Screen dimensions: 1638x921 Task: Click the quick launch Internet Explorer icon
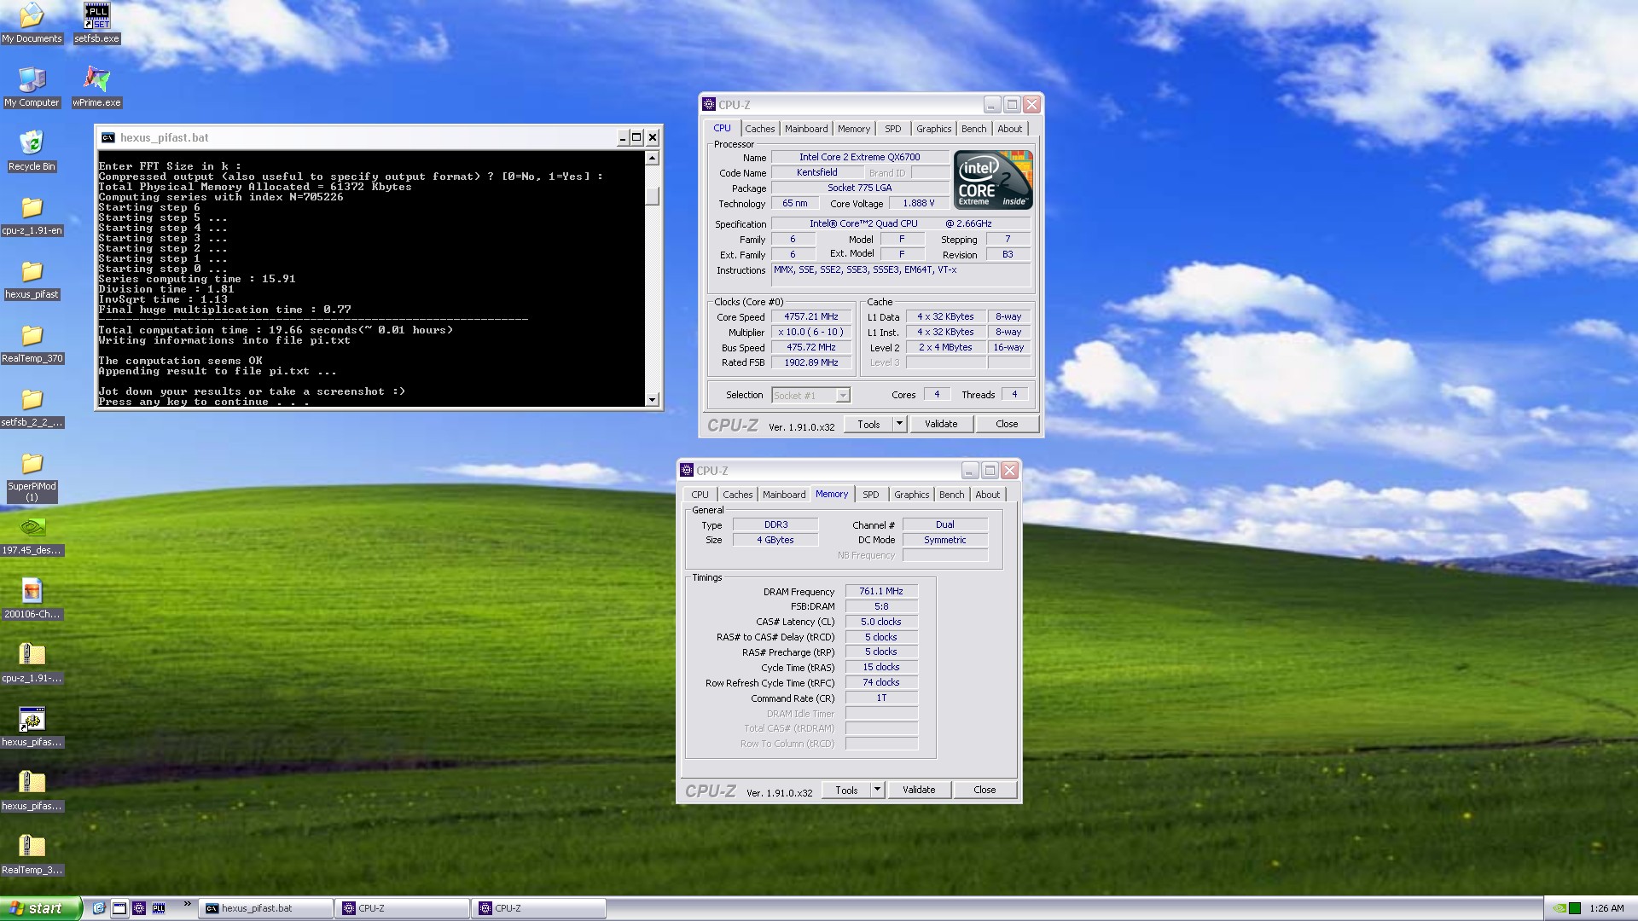[99, 908]
